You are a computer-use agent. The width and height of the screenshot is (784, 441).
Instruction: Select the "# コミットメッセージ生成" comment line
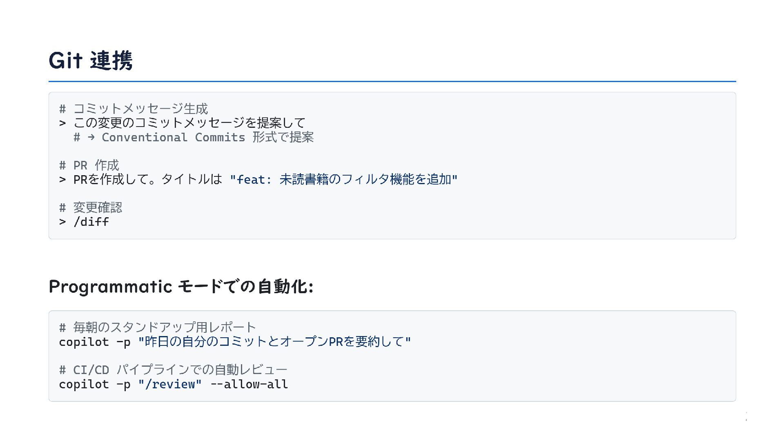(x=134, y=109)
